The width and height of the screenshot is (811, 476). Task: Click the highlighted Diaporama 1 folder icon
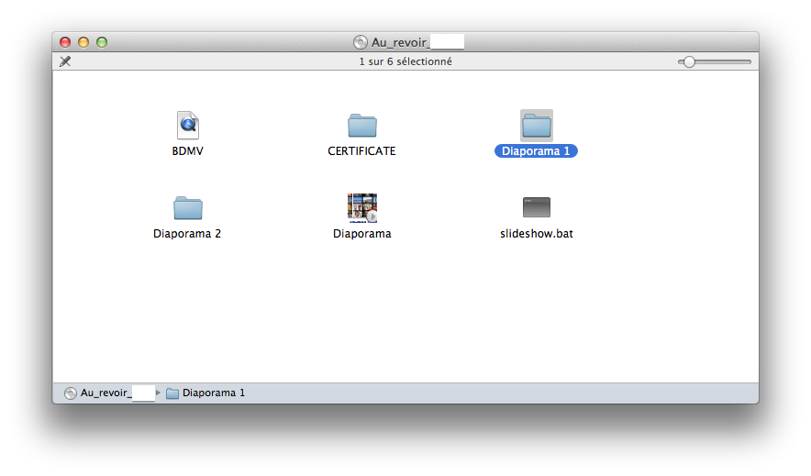[x=536, y=125]
